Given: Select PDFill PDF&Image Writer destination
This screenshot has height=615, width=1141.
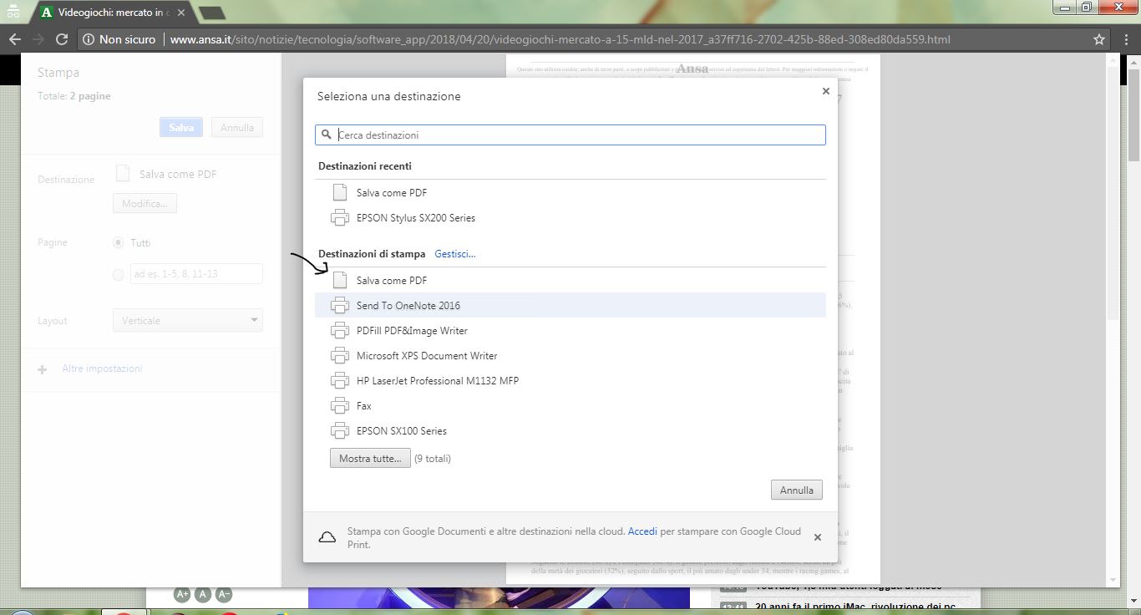Looking at the screenshot, I should click(570, 330).
